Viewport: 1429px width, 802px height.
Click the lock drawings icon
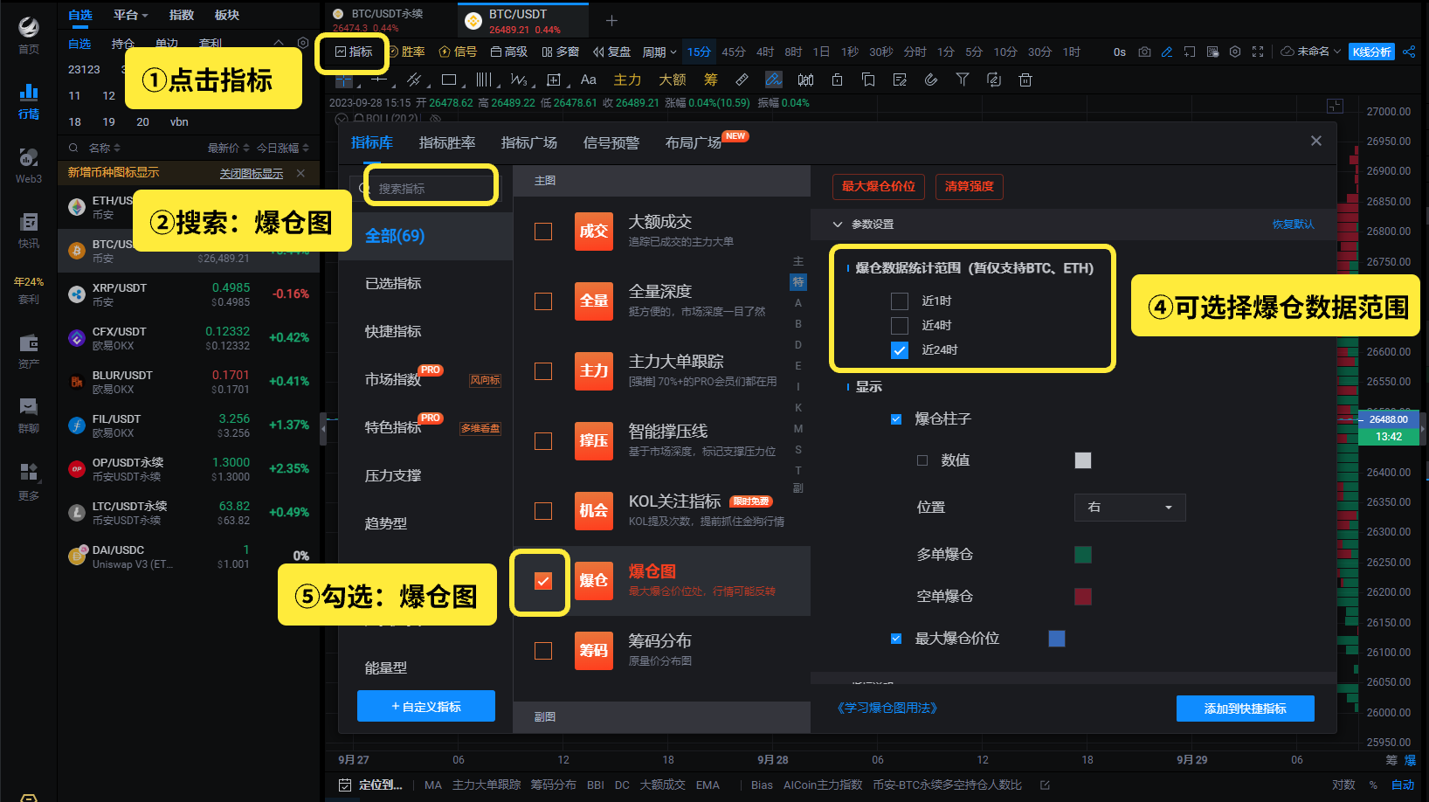(x=837, y=80)
